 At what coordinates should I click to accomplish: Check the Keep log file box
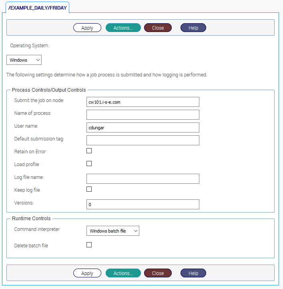[x=89, y=189]
